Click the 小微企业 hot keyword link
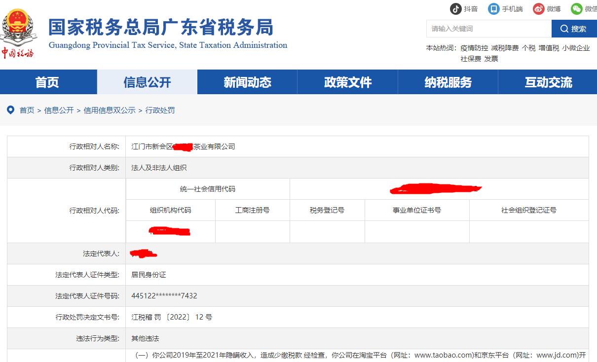 [576, 48]
